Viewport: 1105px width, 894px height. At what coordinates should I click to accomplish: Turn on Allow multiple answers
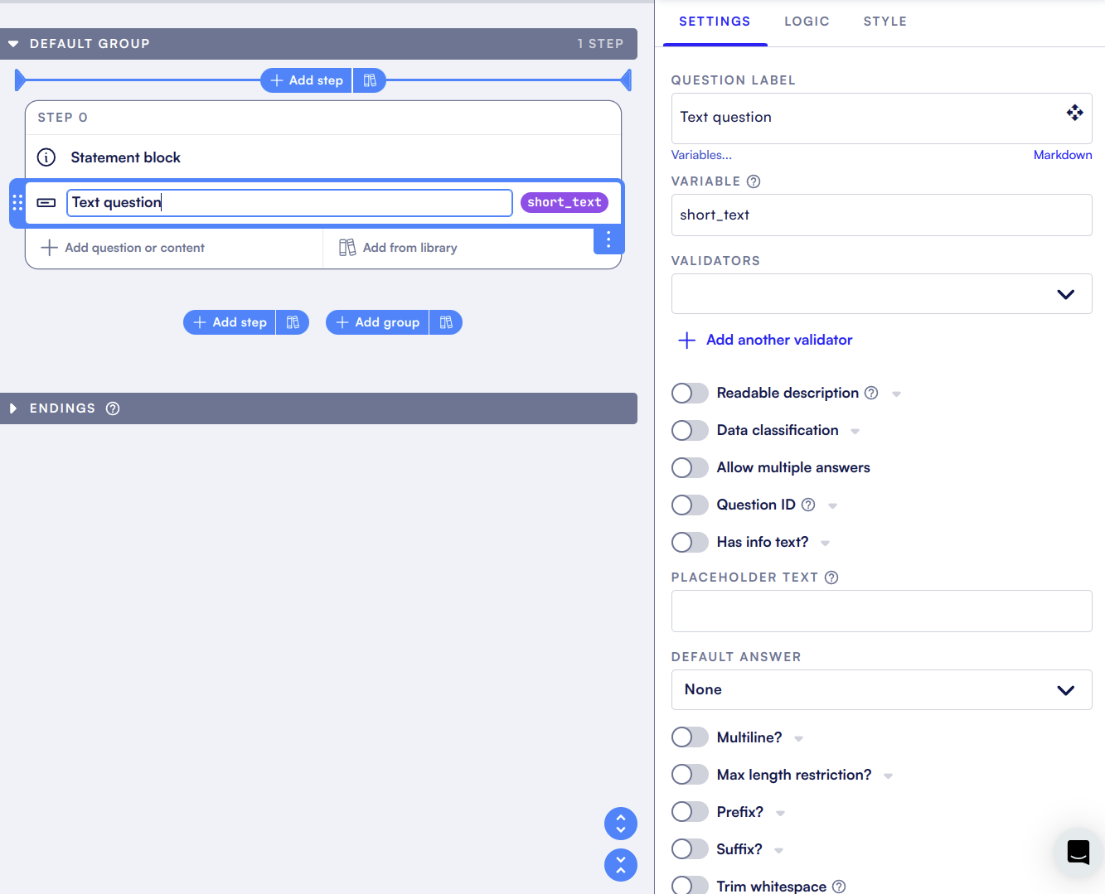[690, 467]
